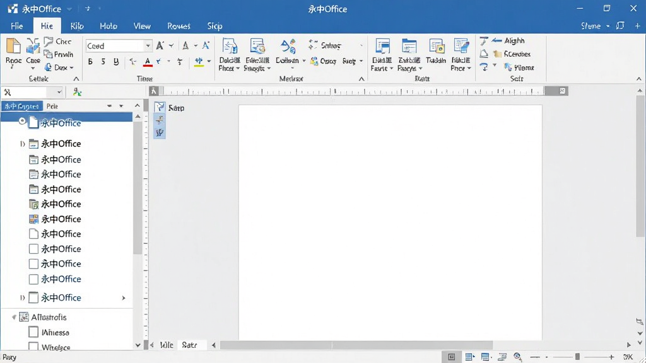Screen dimensions: 646x363
Task: Click the Snireg icon in the ribbon
Action: coord(313,45)
